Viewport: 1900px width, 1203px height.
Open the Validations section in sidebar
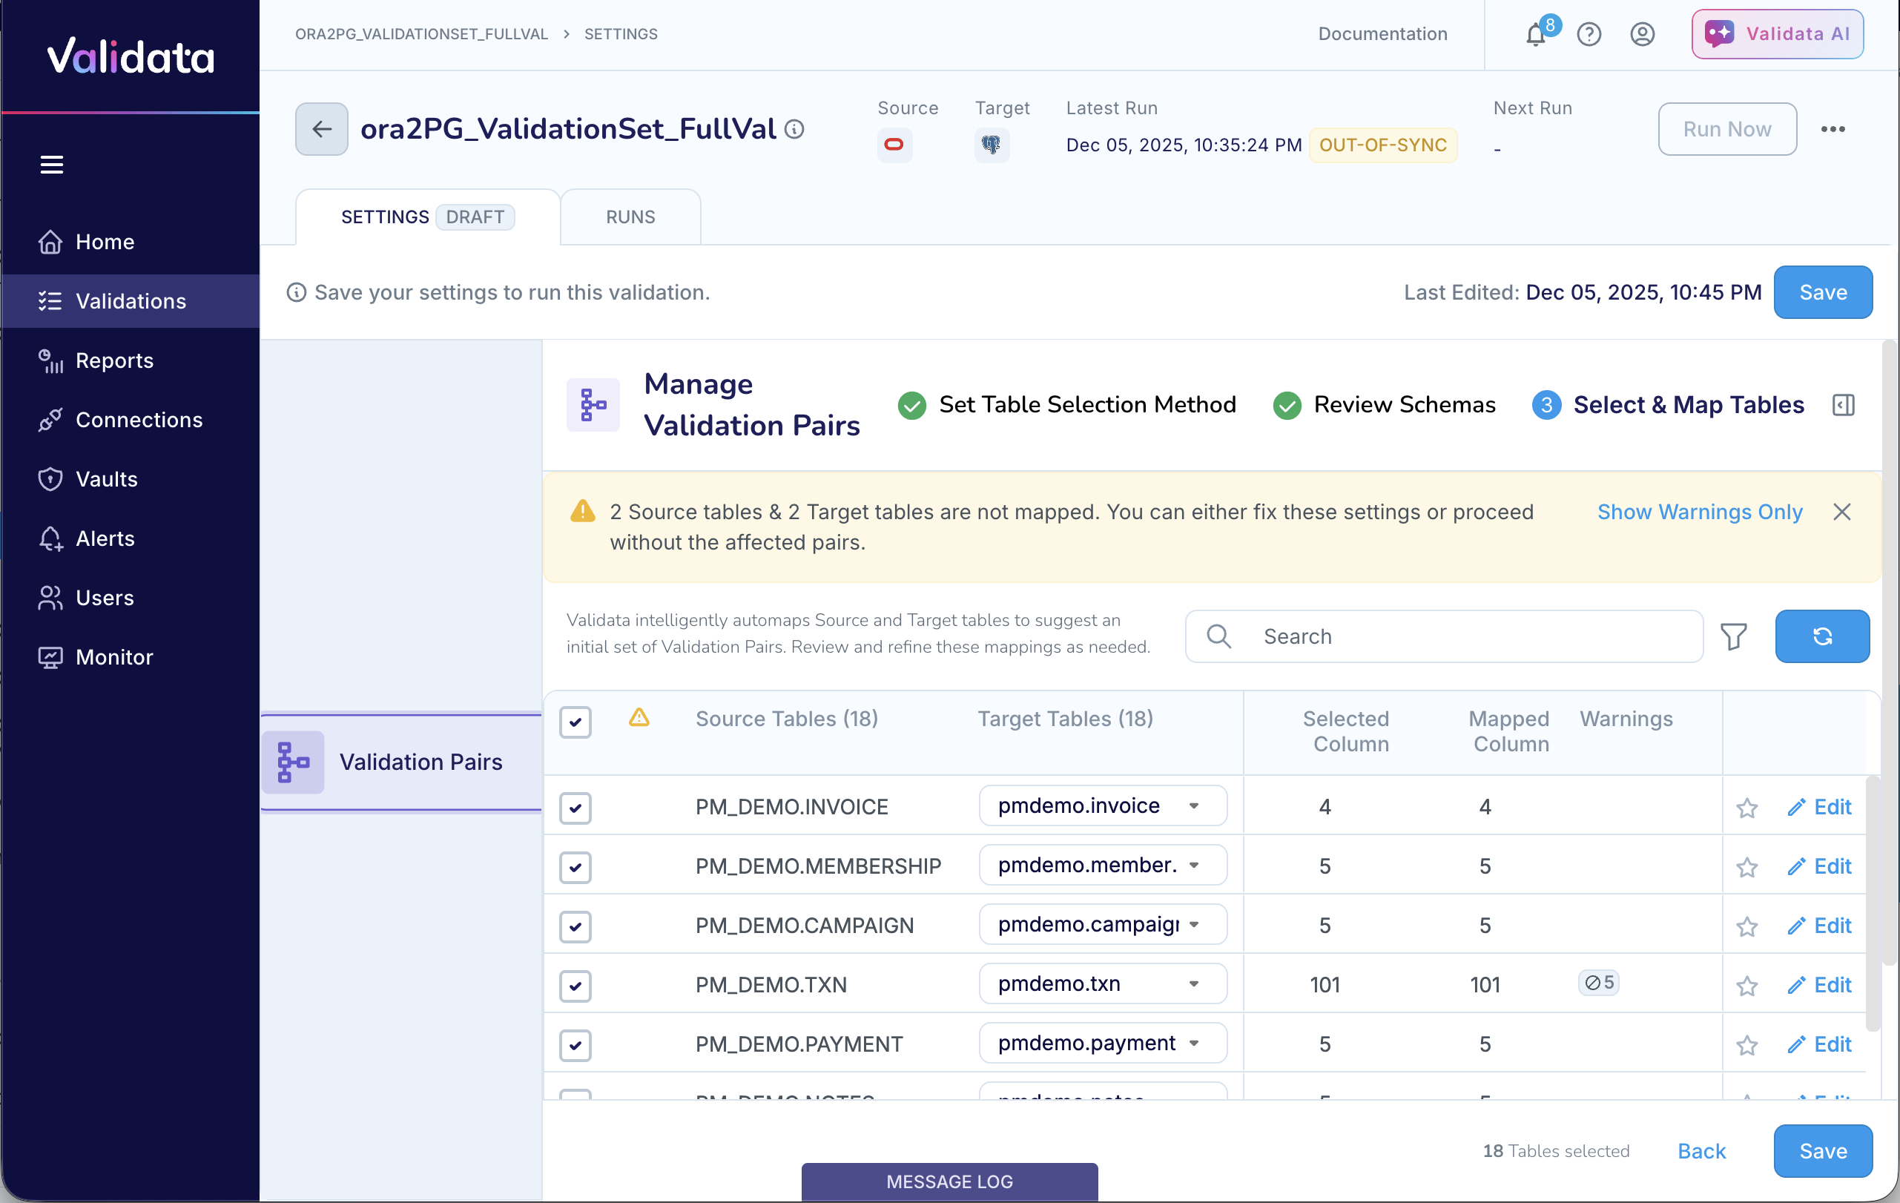pos(129,300)
